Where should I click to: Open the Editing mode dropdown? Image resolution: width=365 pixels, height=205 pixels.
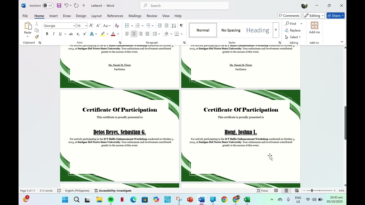pyautogui.click(x=314, y=16)
